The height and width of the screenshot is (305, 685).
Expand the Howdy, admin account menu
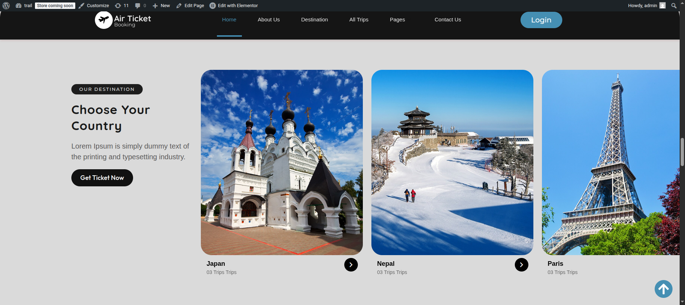(642, 6)
